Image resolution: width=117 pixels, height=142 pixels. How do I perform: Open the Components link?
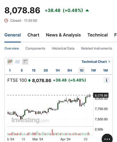(x=35, y=49)
